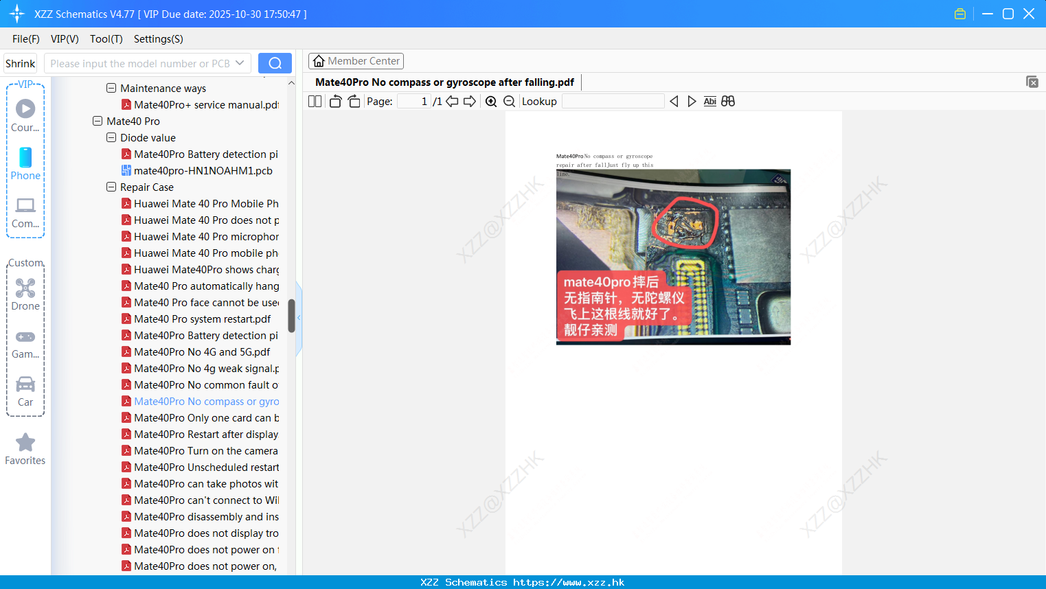Viewport: 1046px width, 589px height.
Task: Collapse the Diode value node
Action: point(111,137)
